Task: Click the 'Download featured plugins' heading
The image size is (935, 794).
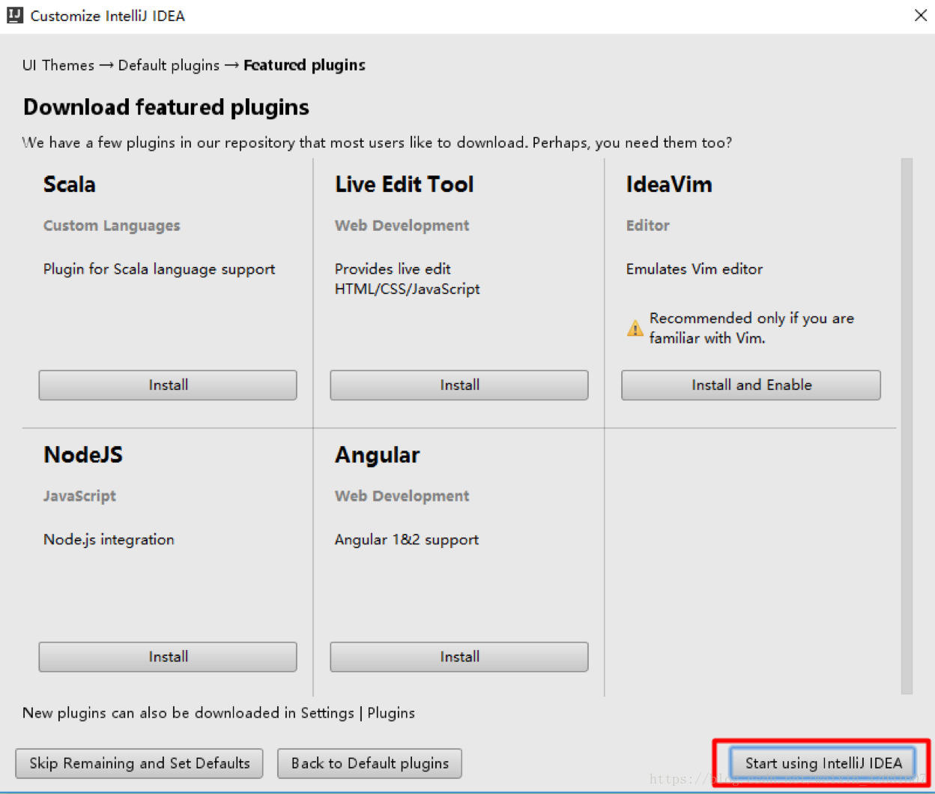Action: tap(166, 107)
